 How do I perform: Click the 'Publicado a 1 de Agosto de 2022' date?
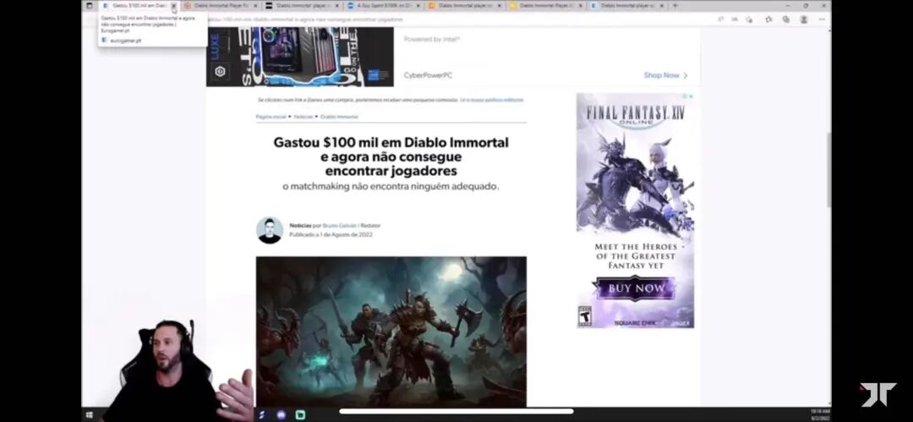point(331,235)
